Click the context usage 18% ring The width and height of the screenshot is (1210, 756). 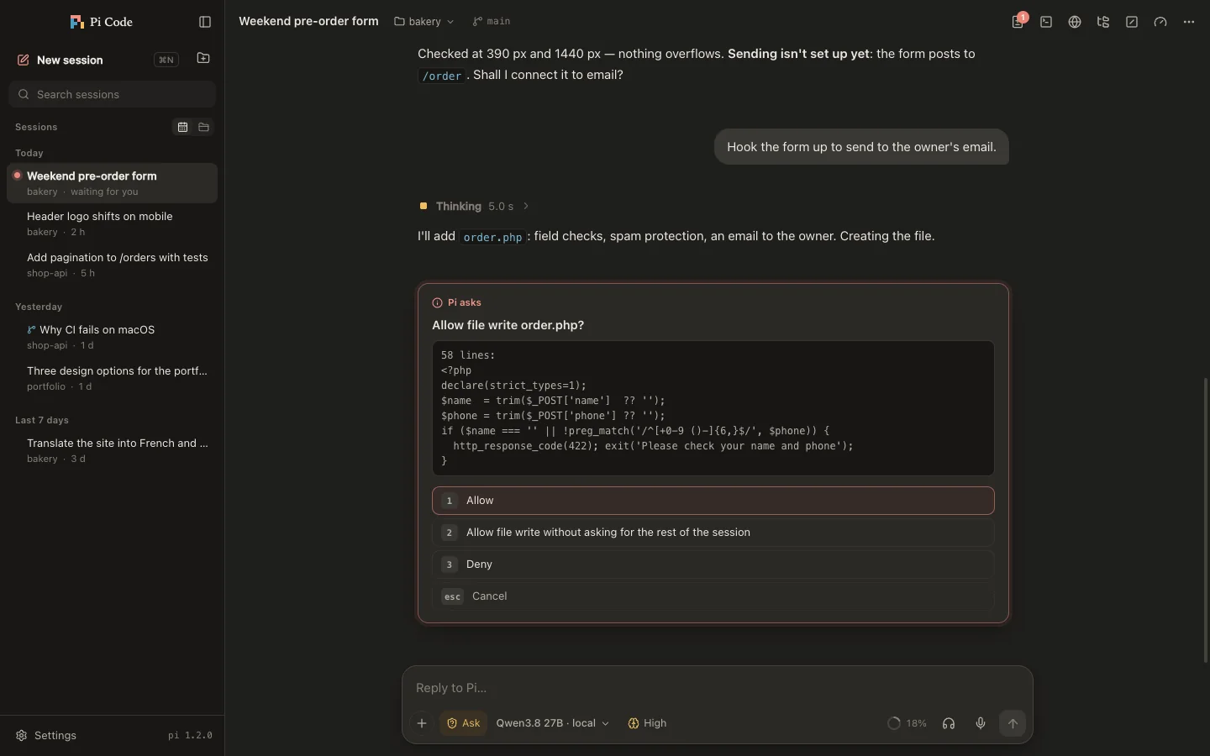pos(907,723)
